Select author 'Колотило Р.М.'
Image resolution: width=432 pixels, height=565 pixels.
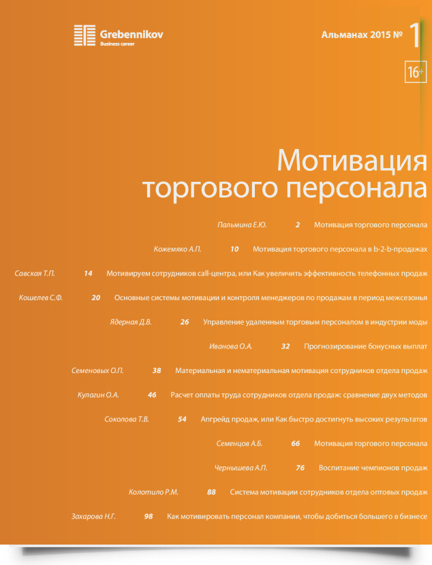[x=153, y=492]
